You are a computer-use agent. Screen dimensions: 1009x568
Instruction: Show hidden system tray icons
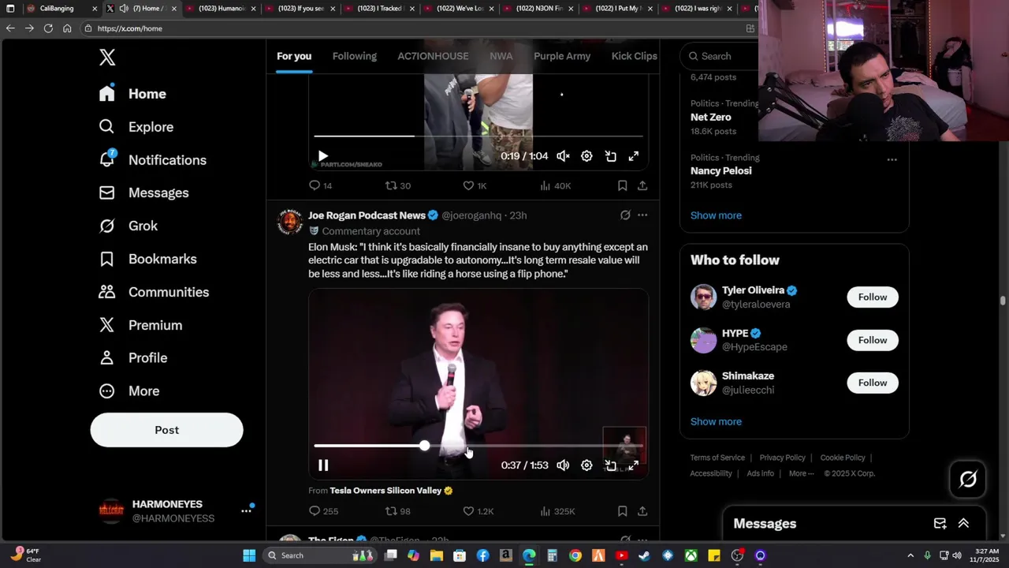click(910, 555)
